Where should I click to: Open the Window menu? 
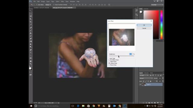pyautogui.click(x=72, y=1)
